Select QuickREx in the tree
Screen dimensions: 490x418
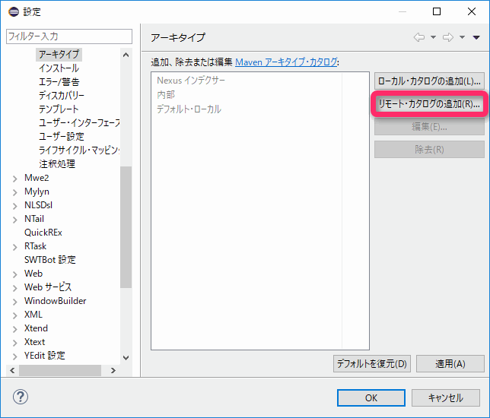click(x=43, y=233)
